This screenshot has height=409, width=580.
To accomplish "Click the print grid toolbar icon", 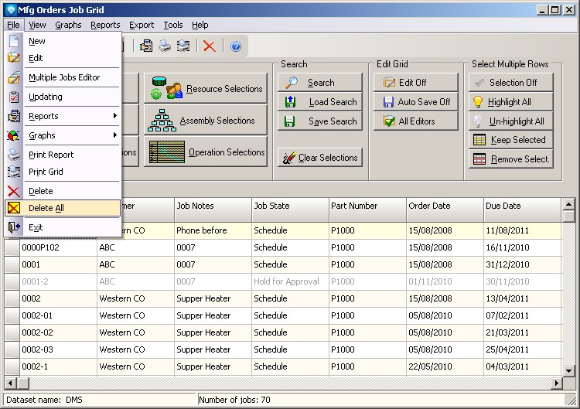I will click(183, 46).
